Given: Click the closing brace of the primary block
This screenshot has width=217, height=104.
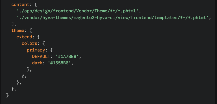Looking at the screenshot, I should (28, 69).
